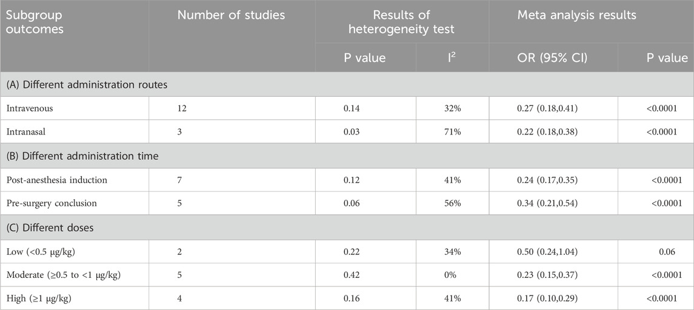Click the 71% heterogeneity cell
Viewport: 694px width, 310px height.
tap(451, 131)
